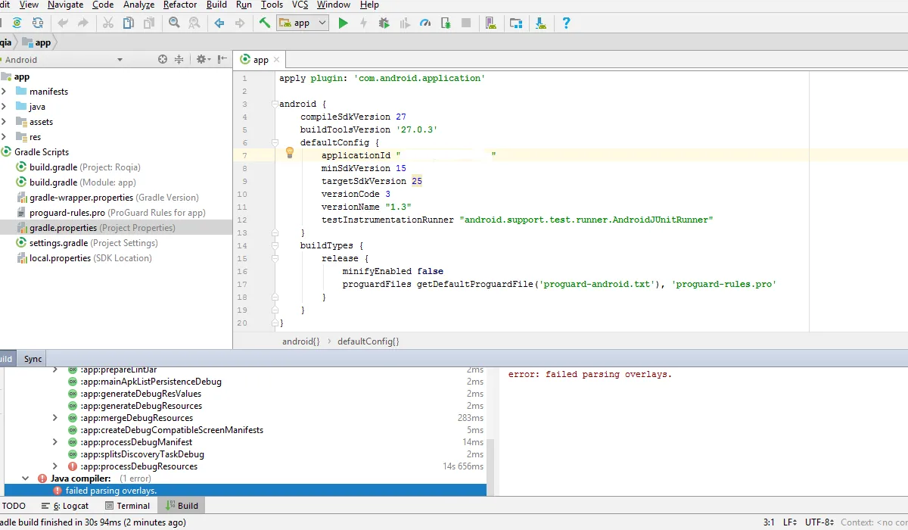This screenshot has height=530, width=908.
Task: Click the scroll from source target icon
Action: pyautogui.click(x=162, y=60)
